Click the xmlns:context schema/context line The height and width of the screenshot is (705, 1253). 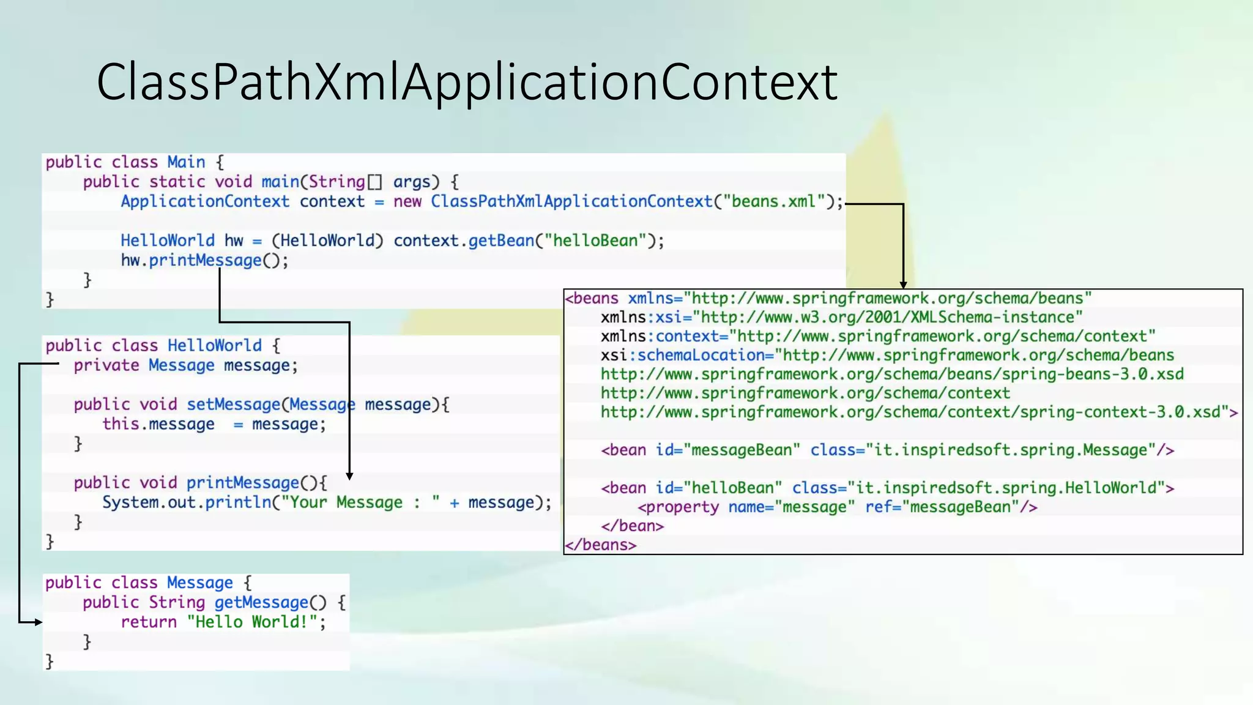tap(878, 336)
